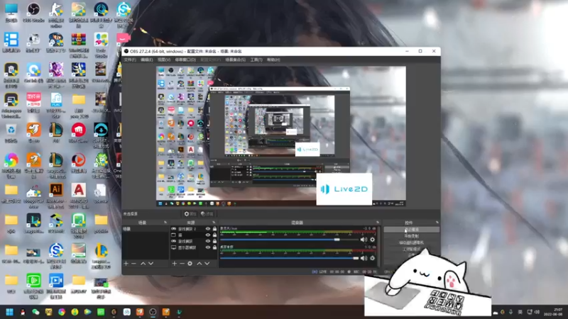The image size is (568, 319).
Task: Launch AutoCAD desktop shortcut
Action: coord(79,196)
